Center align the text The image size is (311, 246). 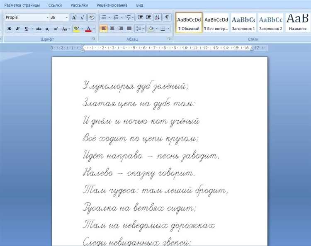112,29
